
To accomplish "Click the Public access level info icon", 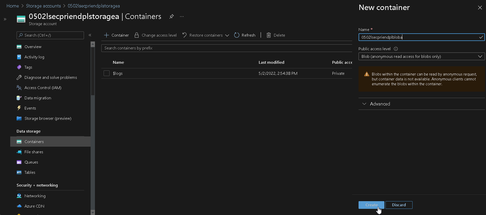I will (396, 49).
